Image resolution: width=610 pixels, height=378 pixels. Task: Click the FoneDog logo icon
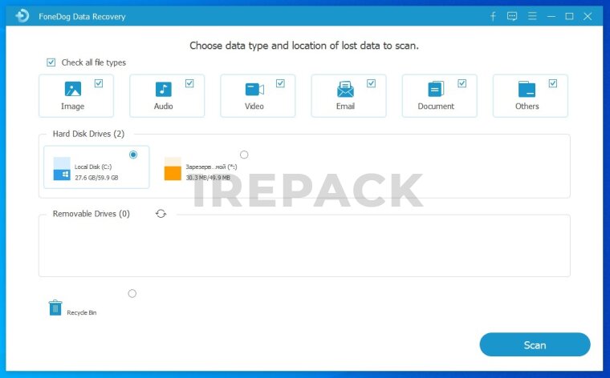(x=22, y=16)
